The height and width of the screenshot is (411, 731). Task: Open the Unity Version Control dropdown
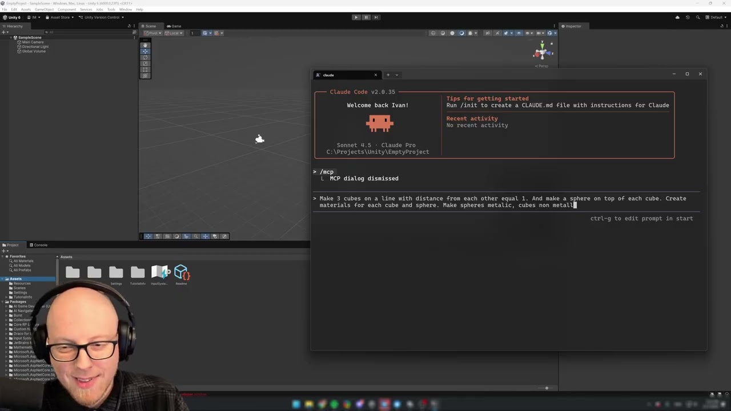(x=101, y=17)
